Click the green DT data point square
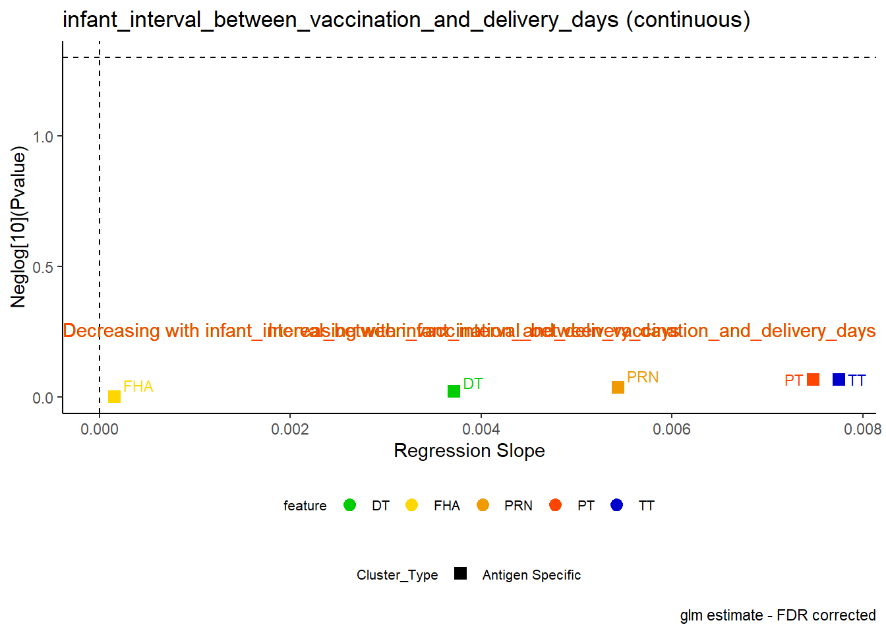Screen dimensions: 886x633 (x=454, y=391)
